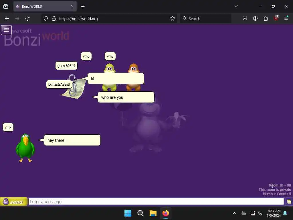Open the Firefox account icon
This screenshot has width=293, height=220.
(x=255, y=19)
